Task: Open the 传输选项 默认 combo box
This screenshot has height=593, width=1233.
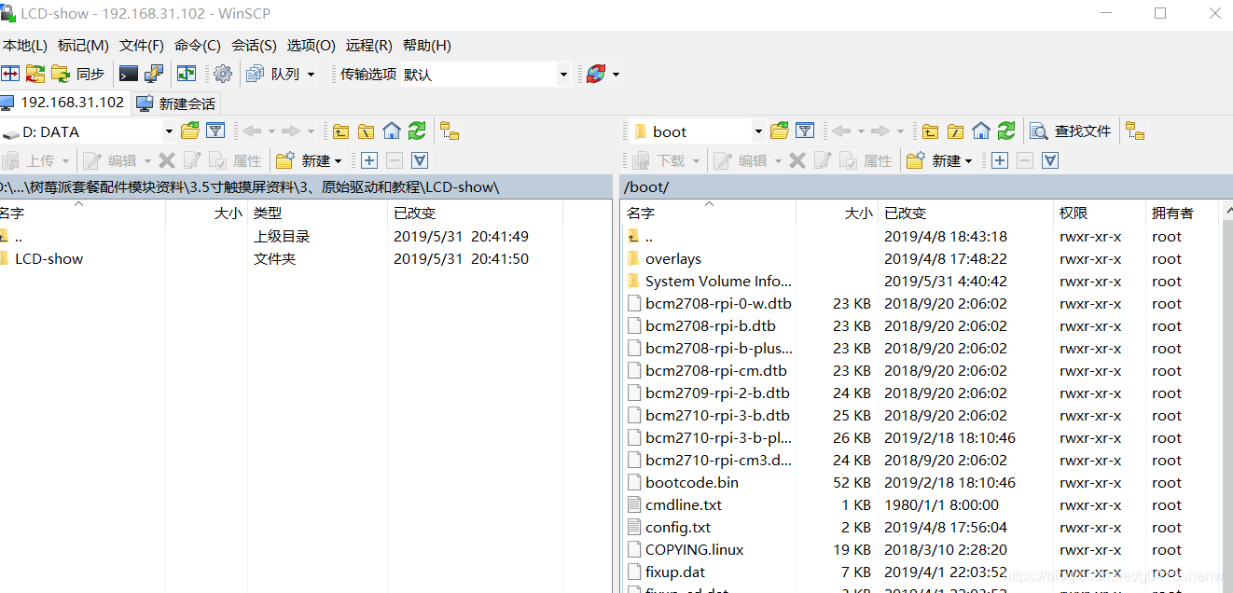Action: pos(485,74)
